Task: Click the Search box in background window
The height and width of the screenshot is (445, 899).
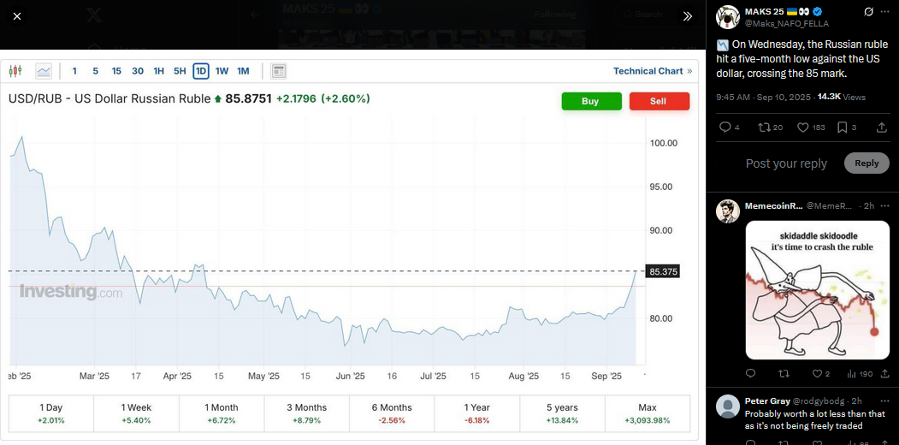Action: pyautogui.click(x=648, y=15)
